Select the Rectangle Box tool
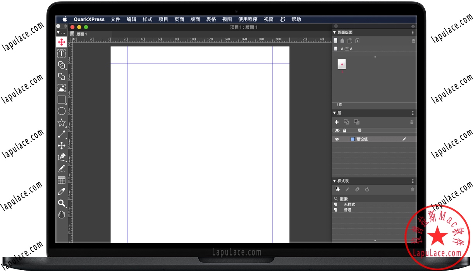This screenshot has width=473, height=271. 61,99
